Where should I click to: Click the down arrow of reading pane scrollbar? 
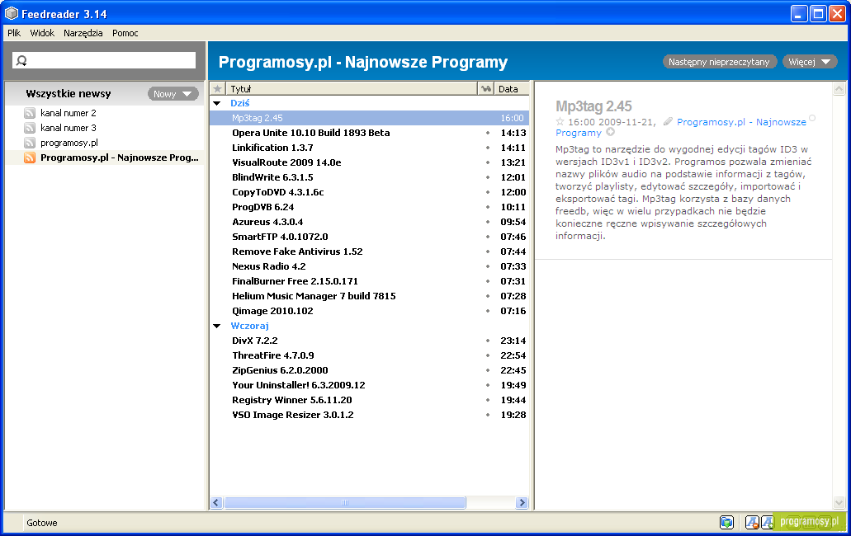tap(839, 503)
